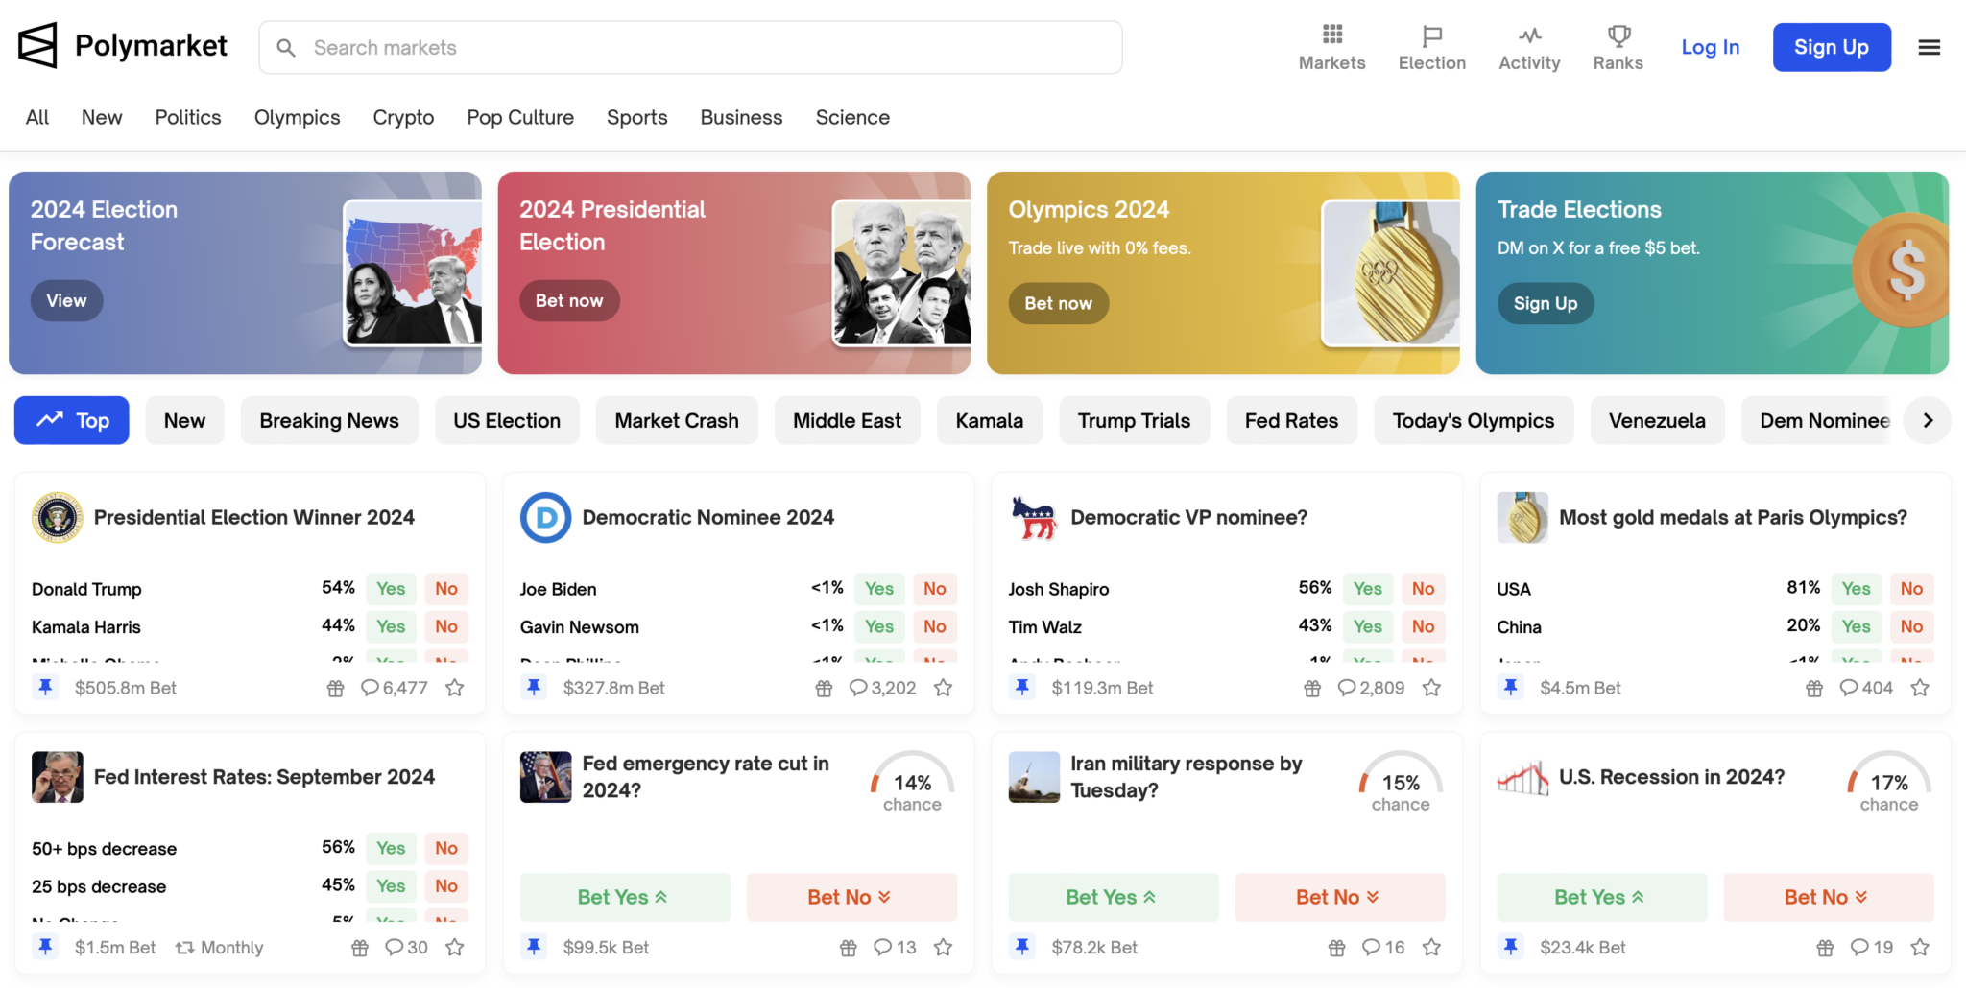
Task: Open the Election flag icon
Action: pyautogui.click(x=1431, y=35)
